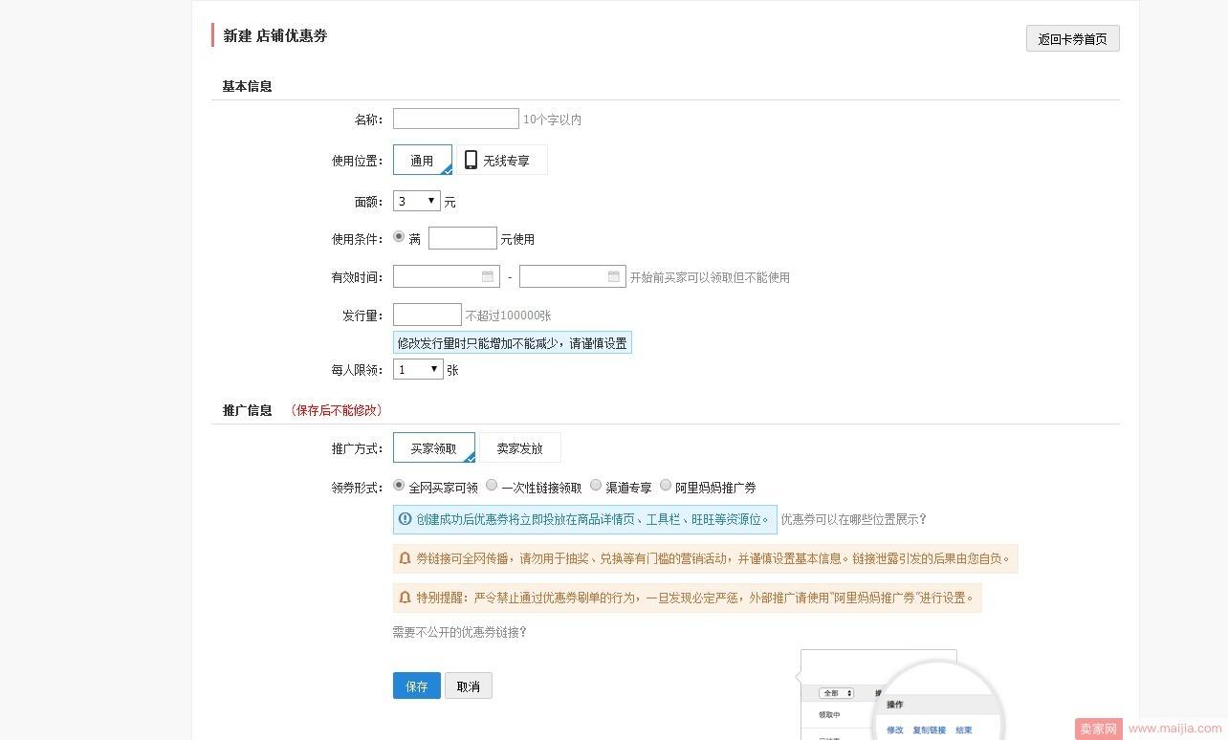Screen dimensions: 1228x740
Task: Click the mobile phone icon in 无线专享
Action: pos(471,160)
